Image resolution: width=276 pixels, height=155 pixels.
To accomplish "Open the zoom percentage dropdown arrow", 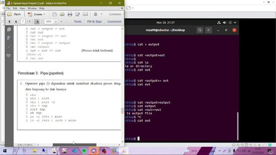I will pos(56,22).
